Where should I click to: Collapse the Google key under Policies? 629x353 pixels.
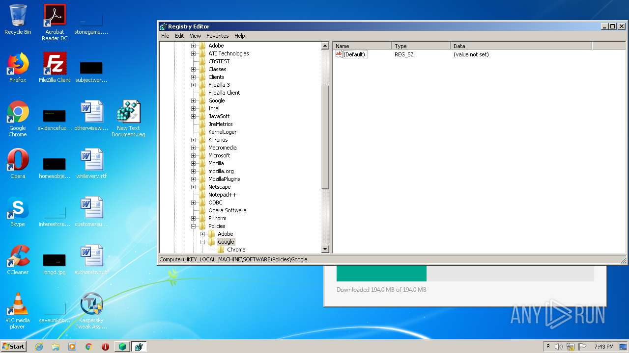202,242
